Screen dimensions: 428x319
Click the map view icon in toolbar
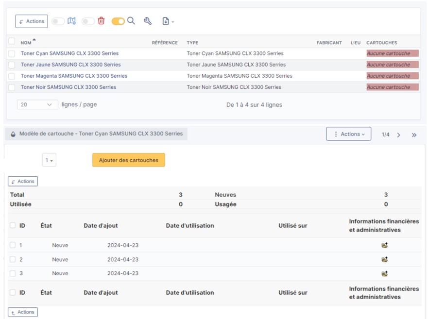72,21
